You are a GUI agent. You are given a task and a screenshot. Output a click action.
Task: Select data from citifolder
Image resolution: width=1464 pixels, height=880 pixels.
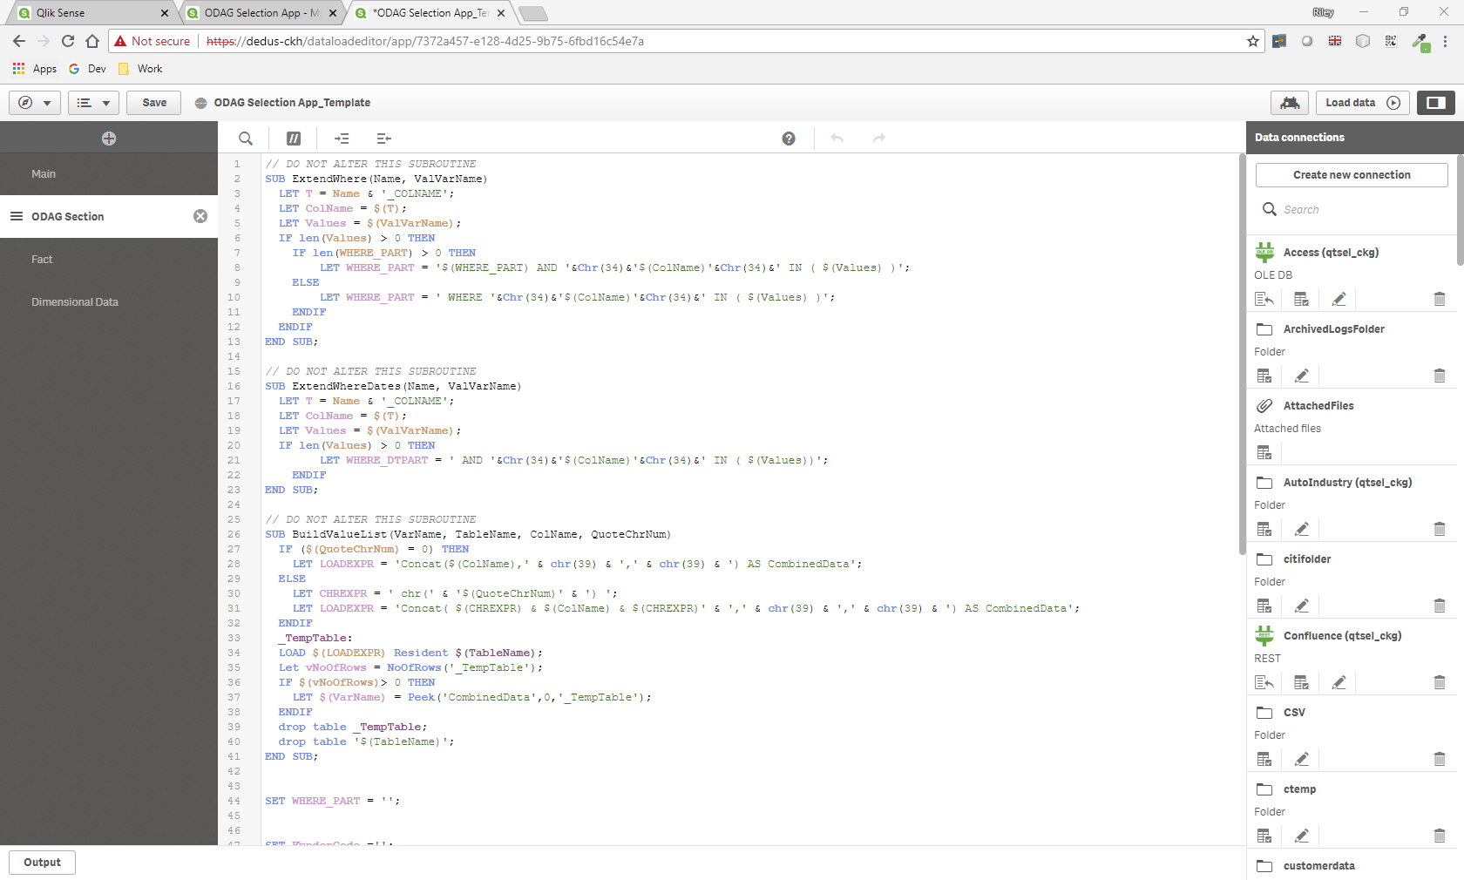(1264, 606)
